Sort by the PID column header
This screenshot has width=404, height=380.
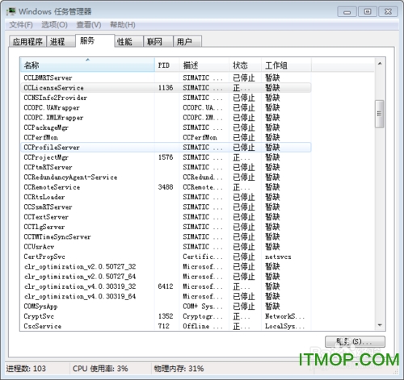click(x=167, y=65)
